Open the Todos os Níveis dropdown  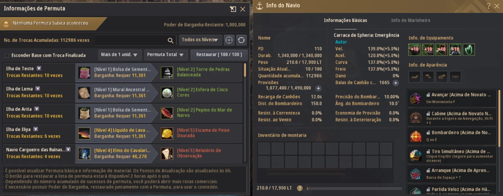point(200,40)
